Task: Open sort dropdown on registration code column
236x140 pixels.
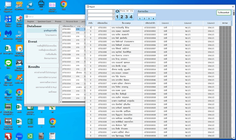Action: click(x=74, y=26)
